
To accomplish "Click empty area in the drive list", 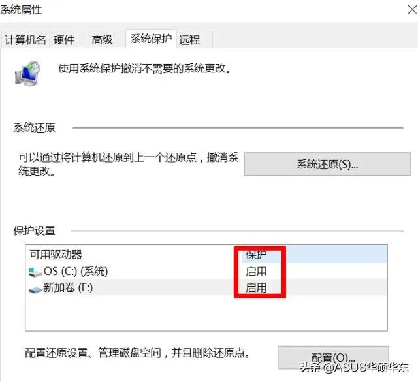I will (206, 313).
